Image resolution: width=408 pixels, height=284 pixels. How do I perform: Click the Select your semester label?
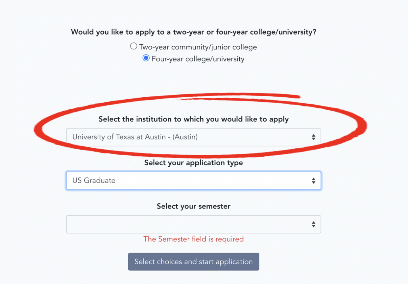click(x=193, y=206)
